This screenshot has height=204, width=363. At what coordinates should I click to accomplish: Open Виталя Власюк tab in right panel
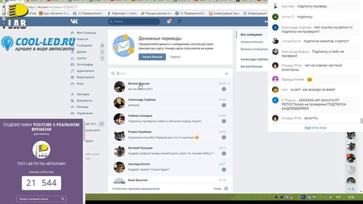[251, 67]
